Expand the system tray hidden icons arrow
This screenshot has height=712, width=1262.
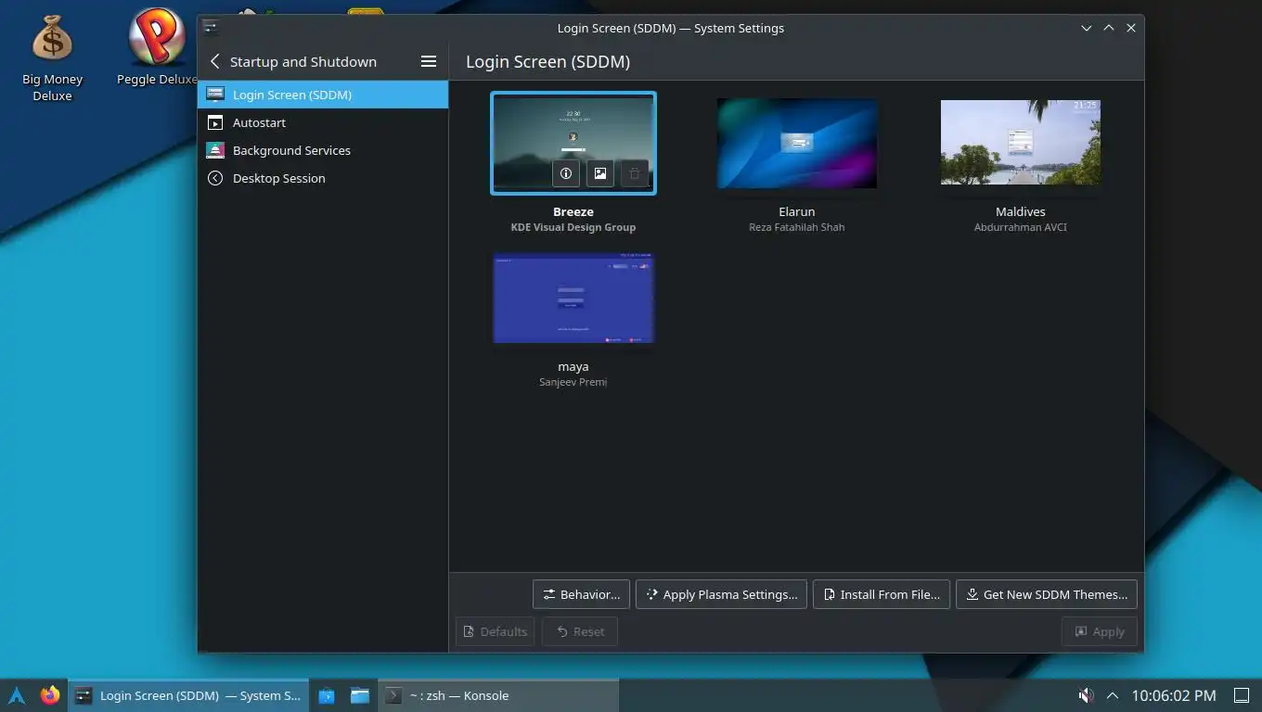(x=1113, y=695)
